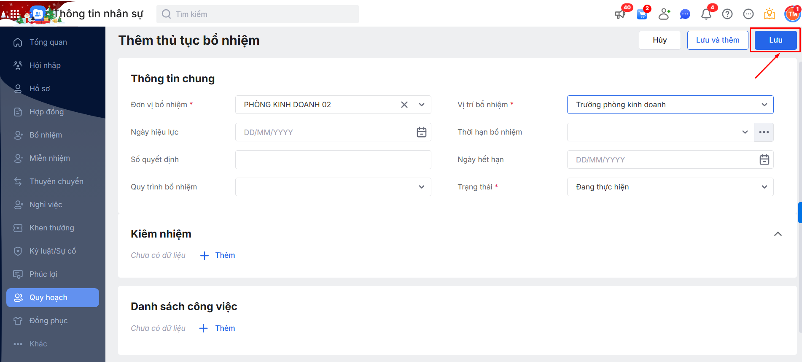Open Hợp đồng in sidebar menu
802x362 pixels.
tap(46, 112)
